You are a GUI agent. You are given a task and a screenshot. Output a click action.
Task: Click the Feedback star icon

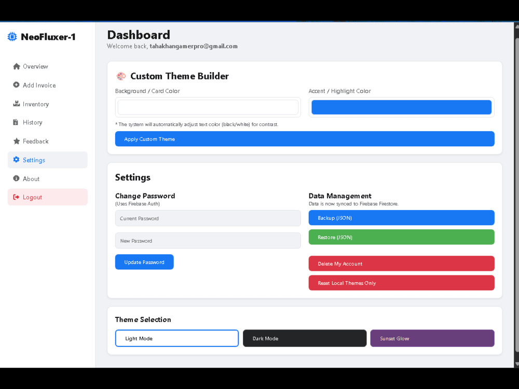tap(17, 141)
